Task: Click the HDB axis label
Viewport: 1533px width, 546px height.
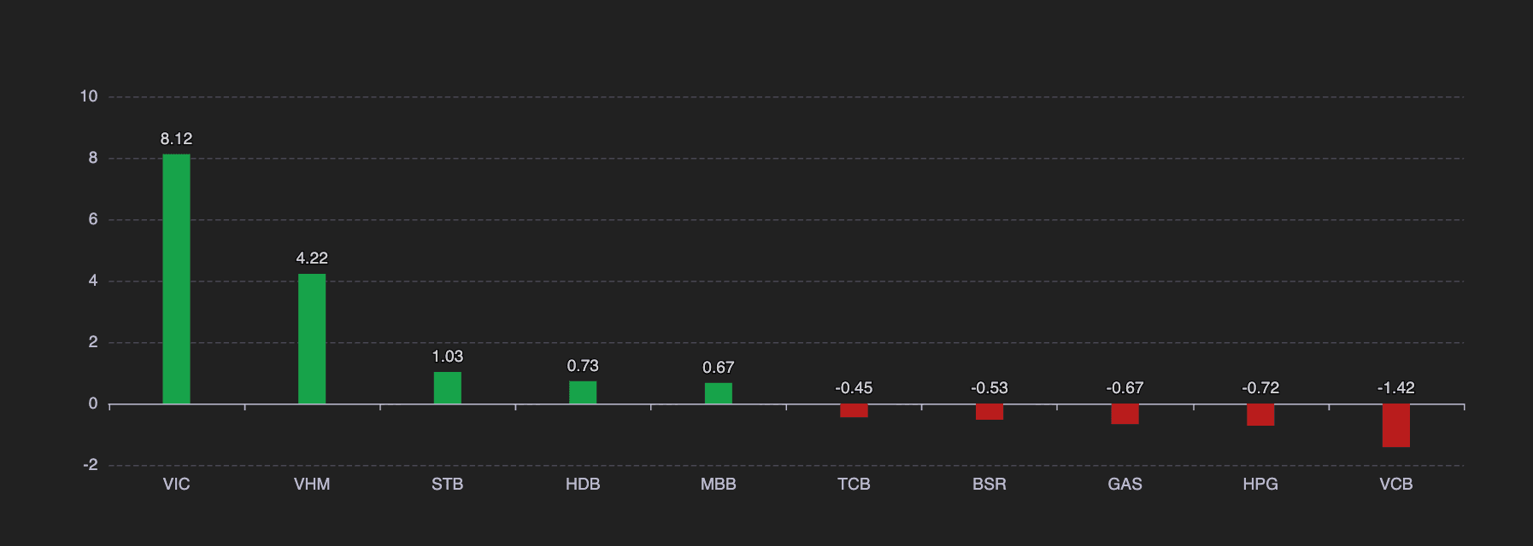Action: [x=583, y=485]
